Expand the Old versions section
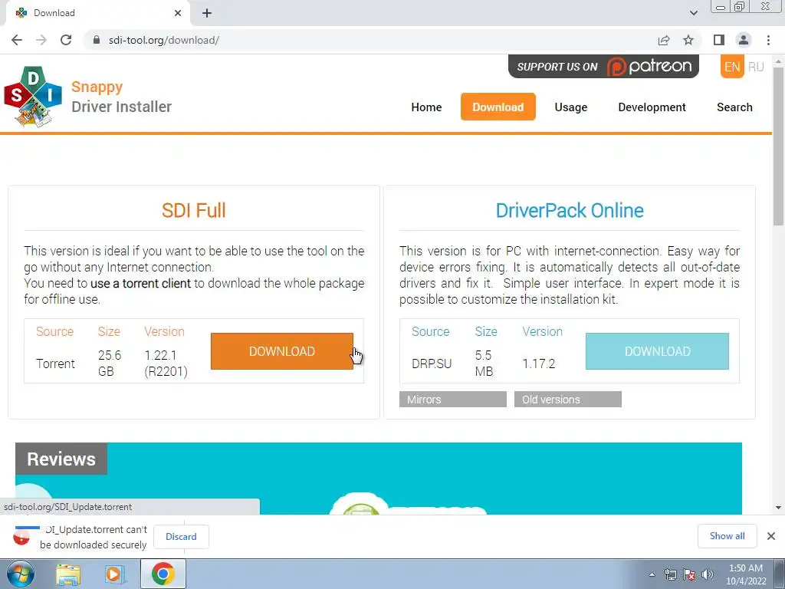The width and height of the screenshot is (785, 589). click(x=568, y=399)
